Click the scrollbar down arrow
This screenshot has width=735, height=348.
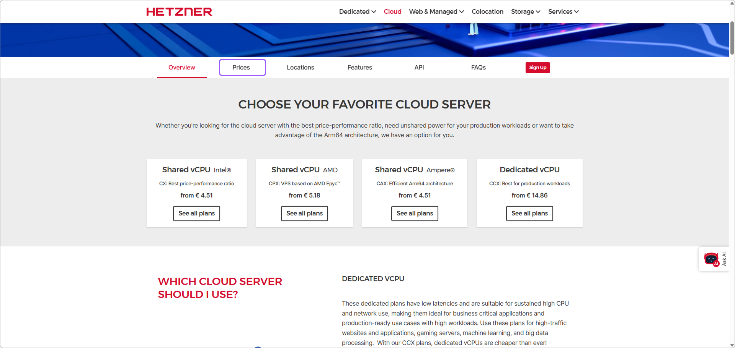coord(732,345)
